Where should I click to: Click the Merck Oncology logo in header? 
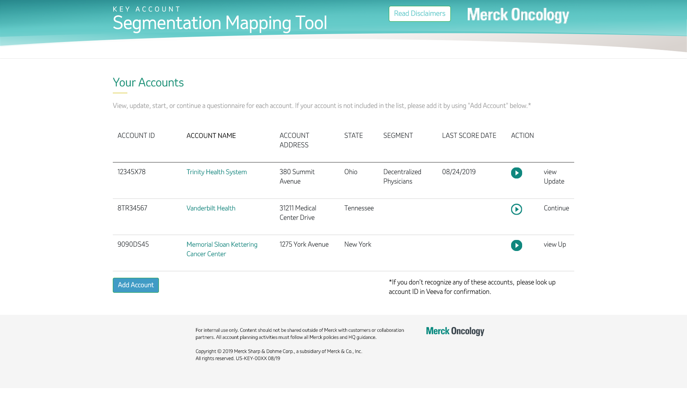[x=518, y=15]
